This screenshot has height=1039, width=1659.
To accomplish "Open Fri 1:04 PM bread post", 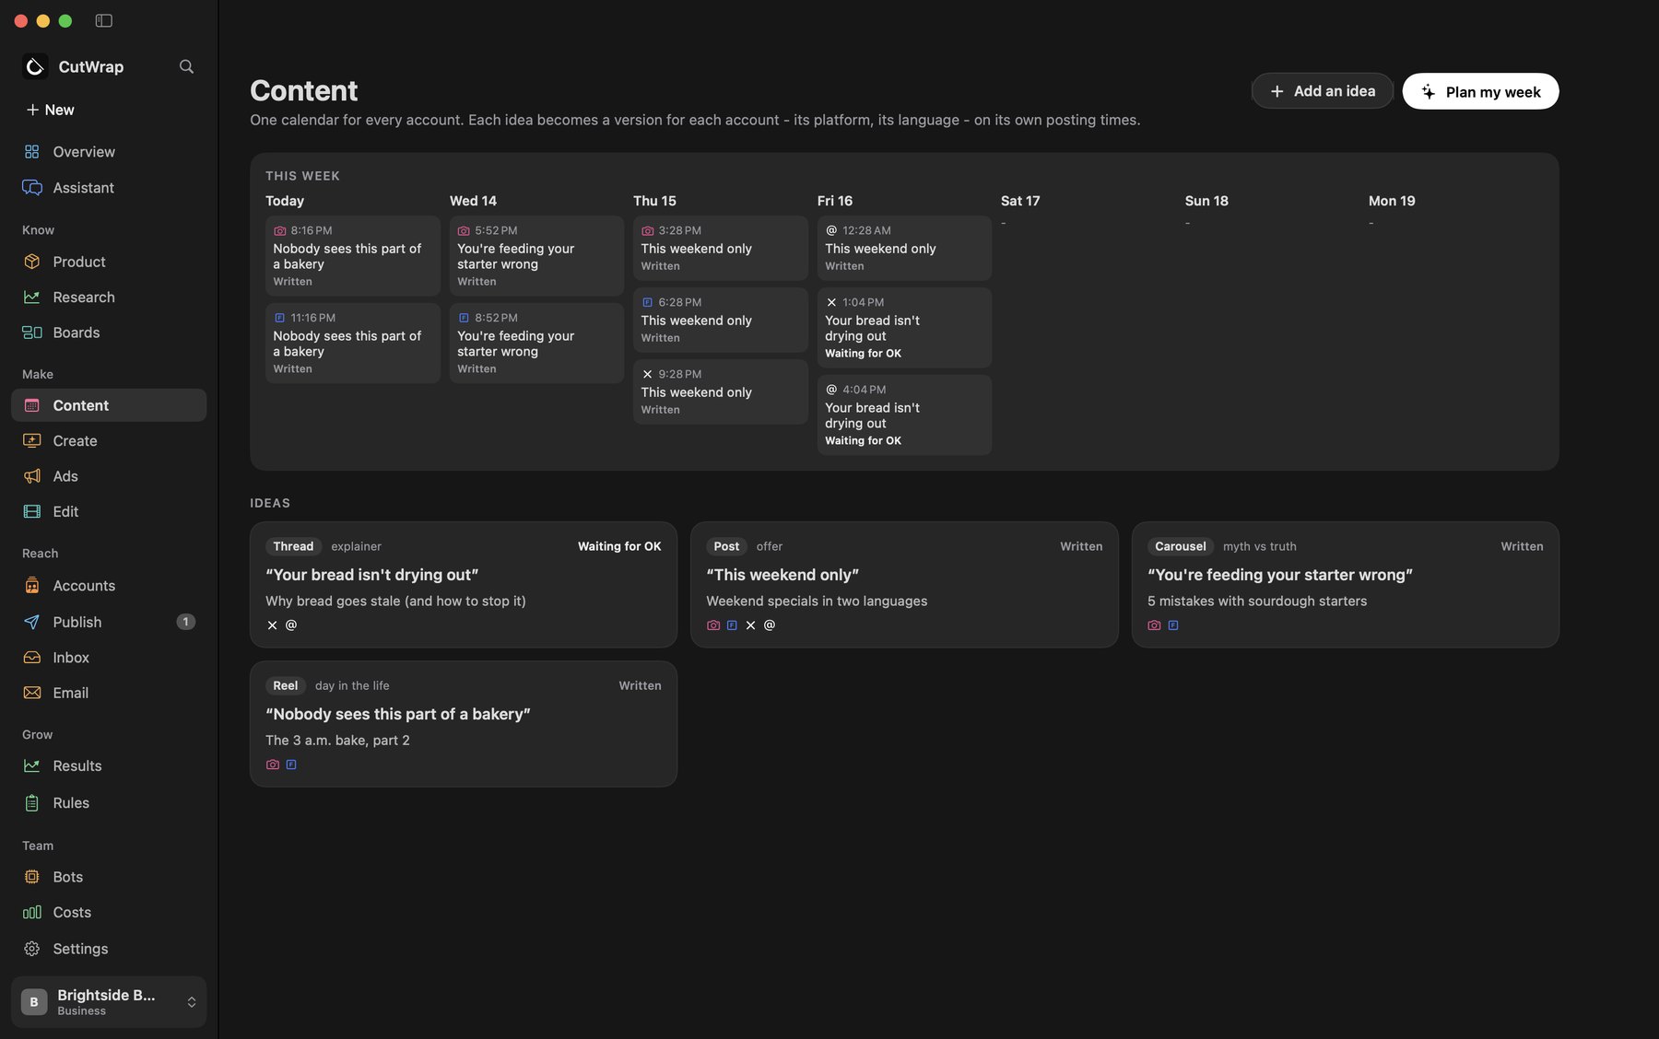I will [x=904, y=328].
